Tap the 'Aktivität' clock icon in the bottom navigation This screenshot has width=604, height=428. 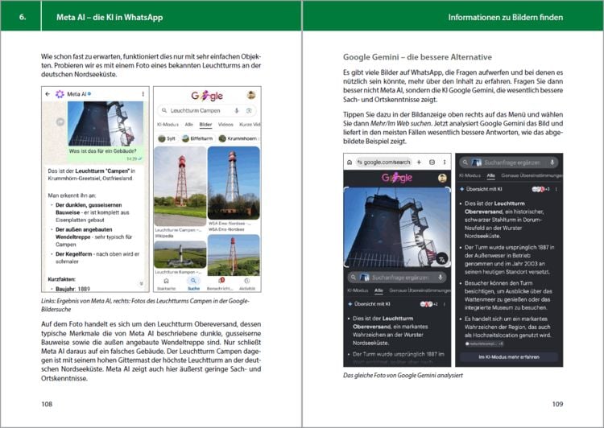247,284
